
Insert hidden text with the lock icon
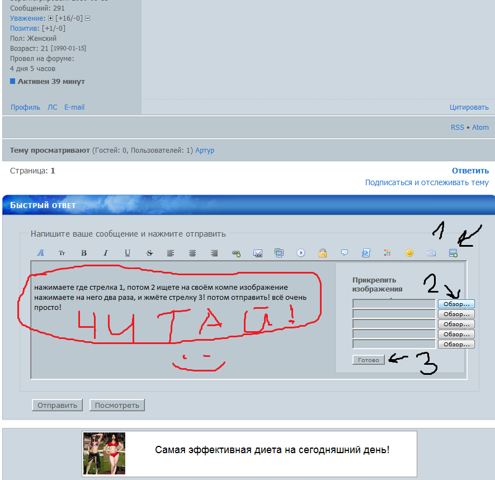coord(323,253)
